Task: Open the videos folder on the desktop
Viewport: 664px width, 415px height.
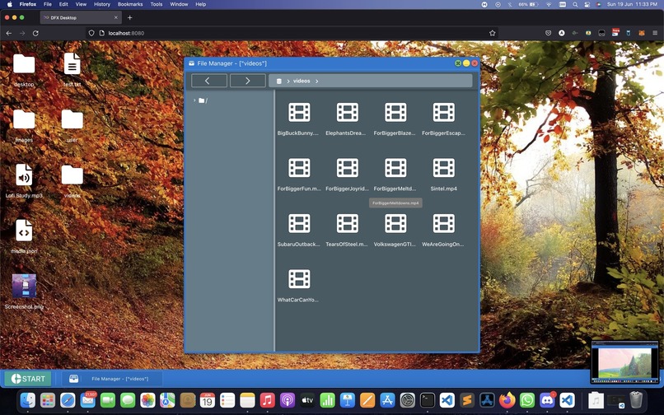Action: pos(72,175)
